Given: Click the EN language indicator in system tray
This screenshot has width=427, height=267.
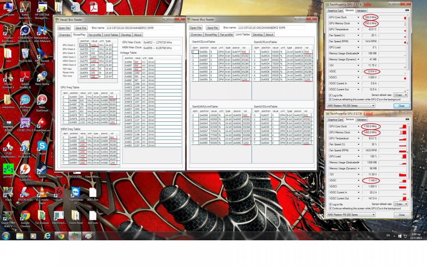Looking at the screenshot, I should pos(388,235).
